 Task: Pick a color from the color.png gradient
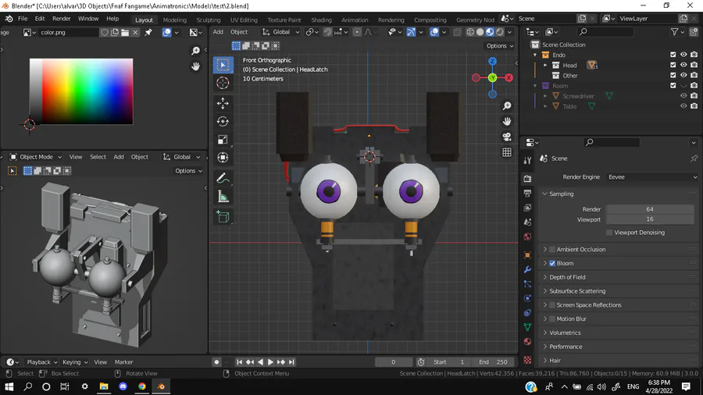click(81, 91)
